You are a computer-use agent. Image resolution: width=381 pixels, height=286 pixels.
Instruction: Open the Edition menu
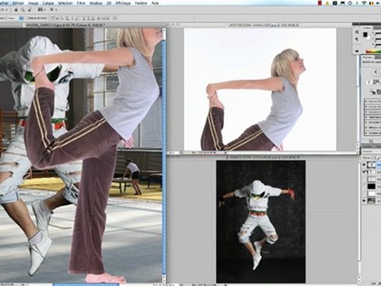pos(18,3)
